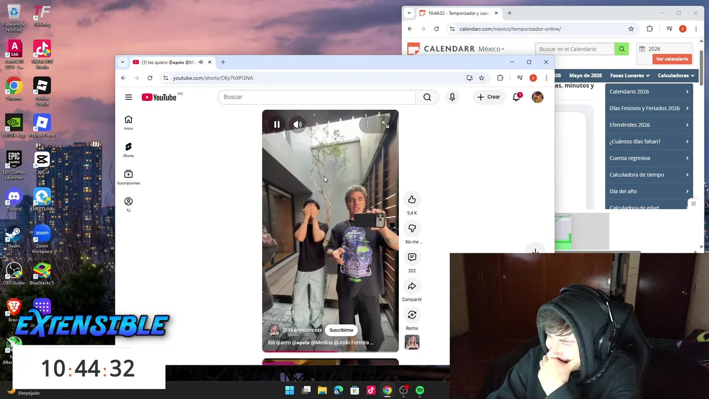Select Cuenta regresiva menu entry
Image resolution: width=709 pixels, height=399 pixels.
[649, 158]
